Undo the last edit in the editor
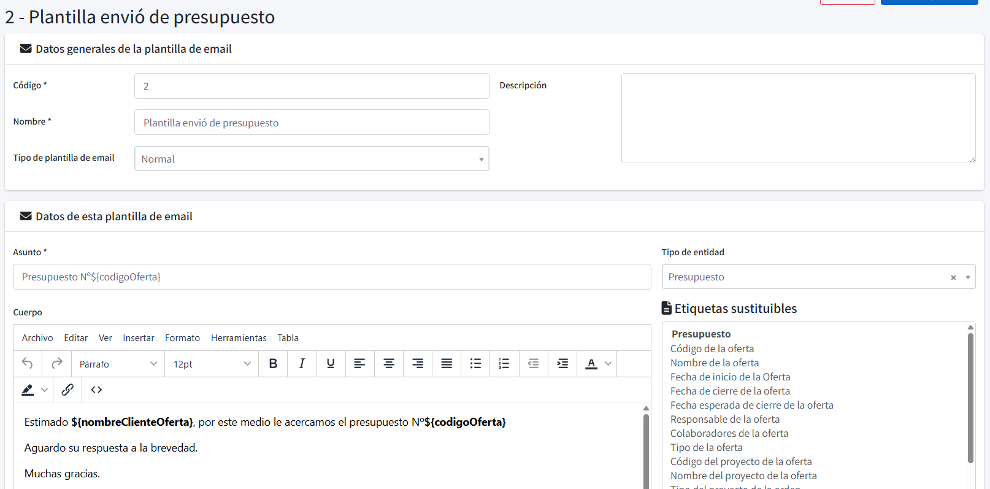The image size is (990, 489). click(x=28, y=364)
